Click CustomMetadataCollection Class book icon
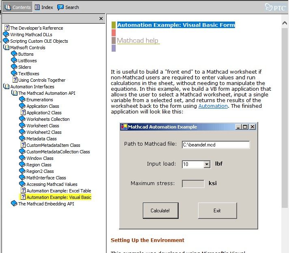Screen dimensions: 289x253 click(22, 151)
